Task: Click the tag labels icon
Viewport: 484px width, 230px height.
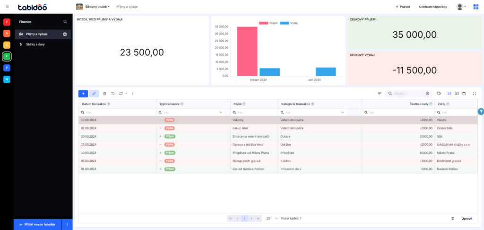Action: click(x=439, y=93)
